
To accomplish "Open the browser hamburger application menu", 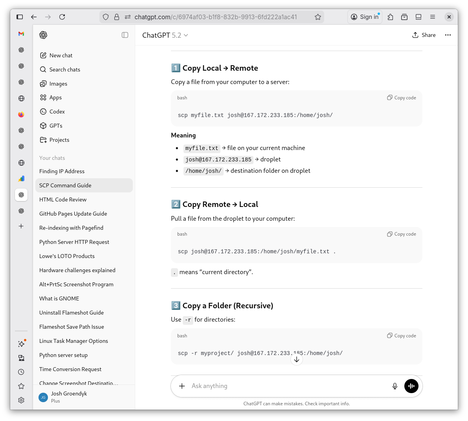I will (433, 17).
